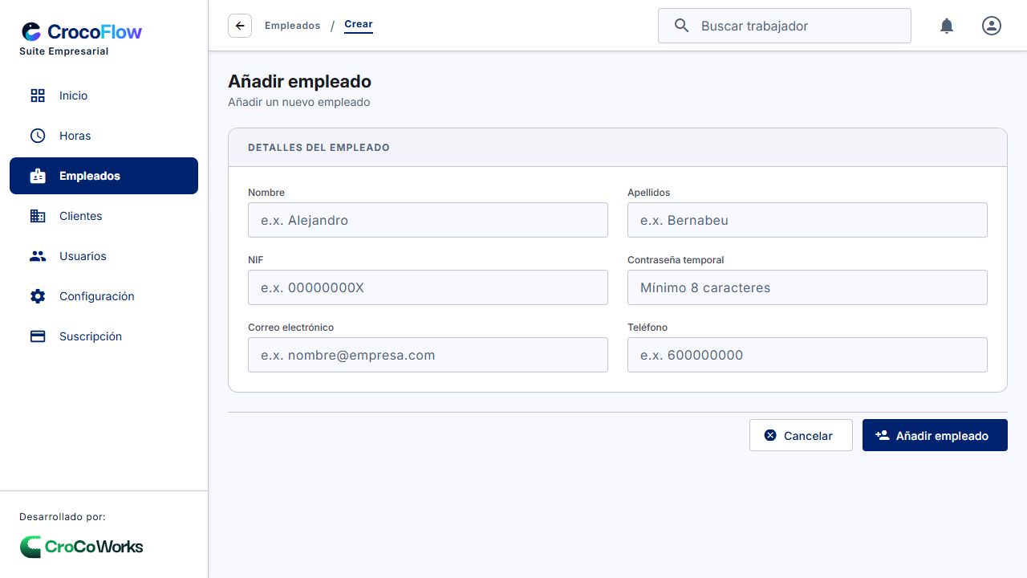Click the Clientes building icon
The width and height of the screenshot is (1027, 578).
point(38,216)
